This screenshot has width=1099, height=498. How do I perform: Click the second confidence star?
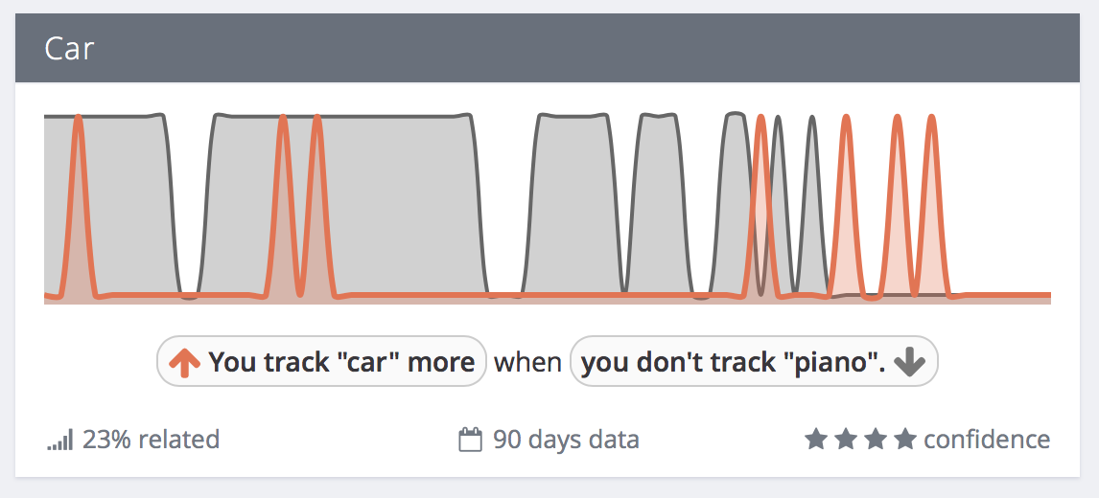(845, 440)
